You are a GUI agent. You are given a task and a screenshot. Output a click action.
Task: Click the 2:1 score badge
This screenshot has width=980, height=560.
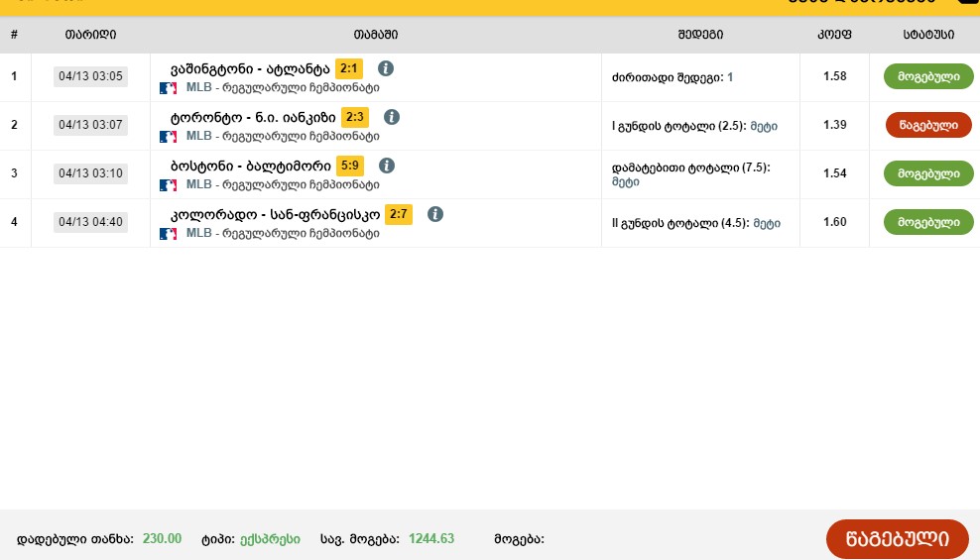pyautogui.click(x=349, y=68)
